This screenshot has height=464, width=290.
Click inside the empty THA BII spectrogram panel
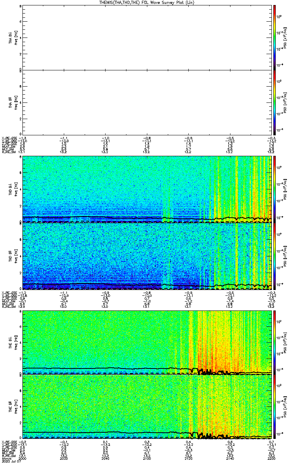click(x=147, y=102)
